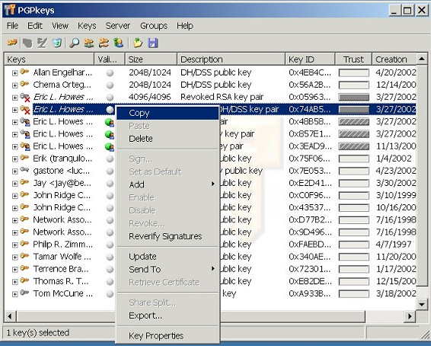This screenshot has width=431, height=346.
Task: Sort by the Creation column header
Action: click(x=394, y=59)
